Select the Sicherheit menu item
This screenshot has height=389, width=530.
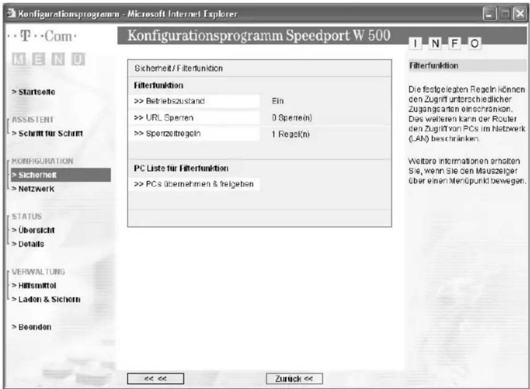(x=61, y=175)
